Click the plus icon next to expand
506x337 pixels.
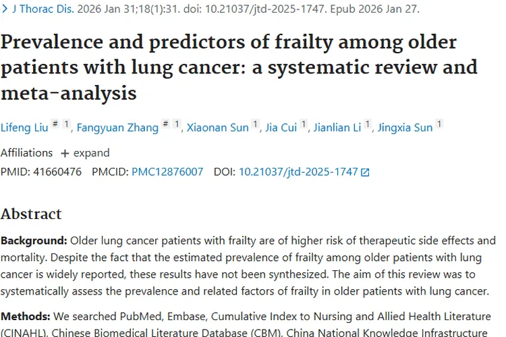pos(65,153)
